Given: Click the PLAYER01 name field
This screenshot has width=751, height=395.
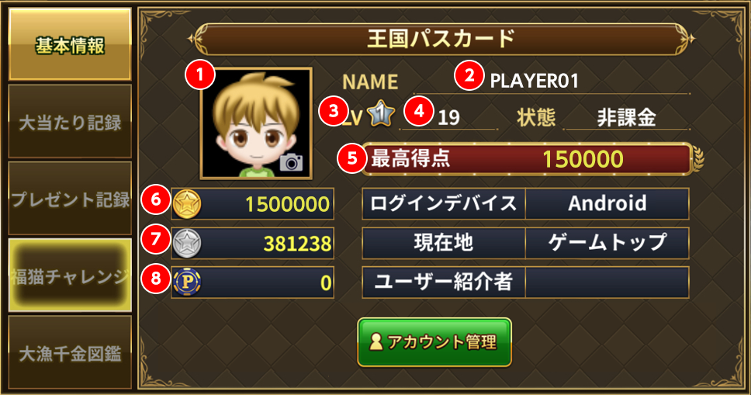Looking at the screenshot, I should coord(552,81).
